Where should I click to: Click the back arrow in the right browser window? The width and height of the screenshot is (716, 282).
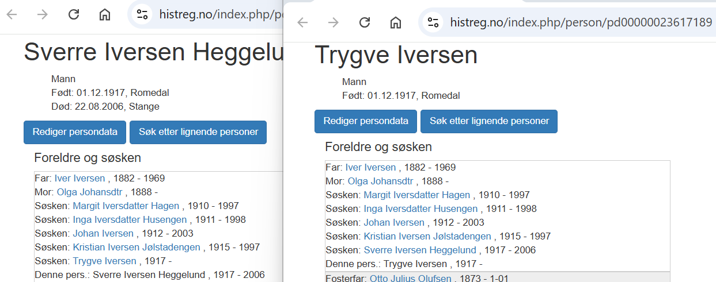(302, 22)
